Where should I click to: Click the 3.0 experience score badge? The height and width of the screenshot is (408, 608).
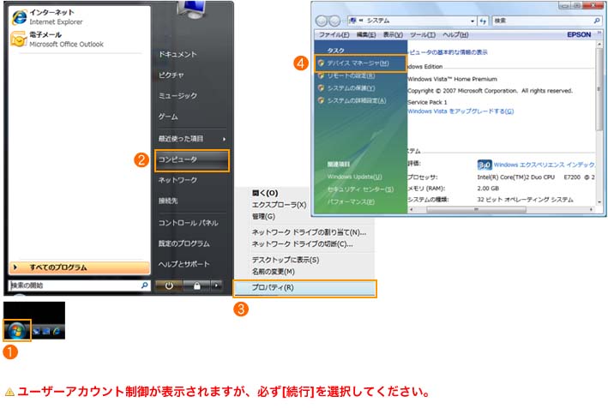[x=485, y=165]
